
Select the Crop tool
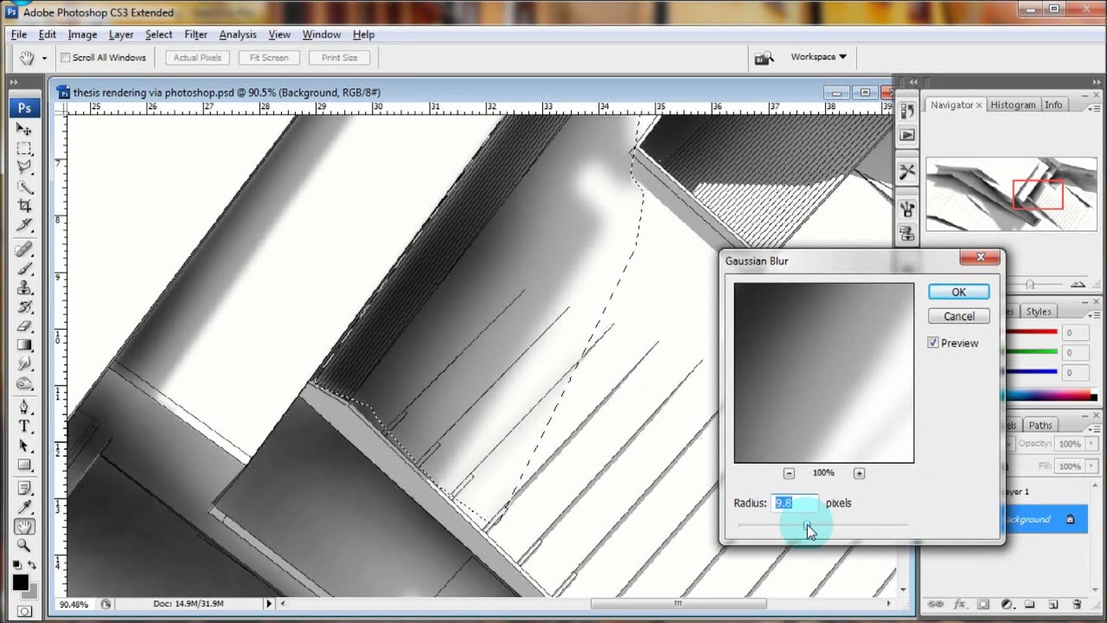coord(24,206)
